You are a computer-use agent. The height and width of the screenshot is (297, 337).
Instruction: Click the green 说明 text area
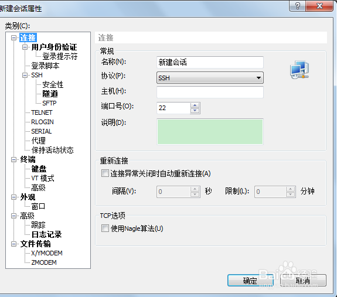(210, 132)
